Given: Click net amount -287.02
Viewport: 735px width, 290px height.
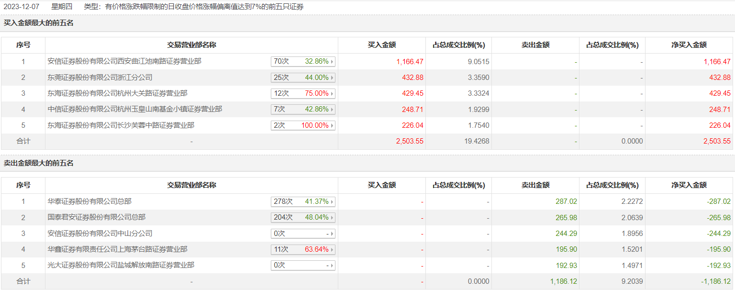Looking at the screenshot, I should pos(719,202).
